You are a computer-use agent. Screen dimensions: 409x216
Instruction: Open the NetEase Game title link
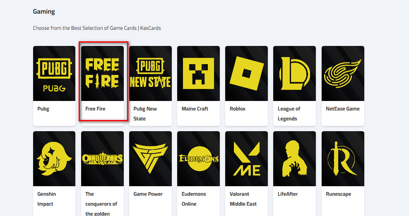click(x=343, y=109)
